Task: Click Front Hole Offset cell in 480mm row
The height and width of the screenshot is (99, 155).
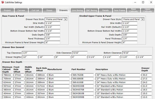Action: pos(19,90)
